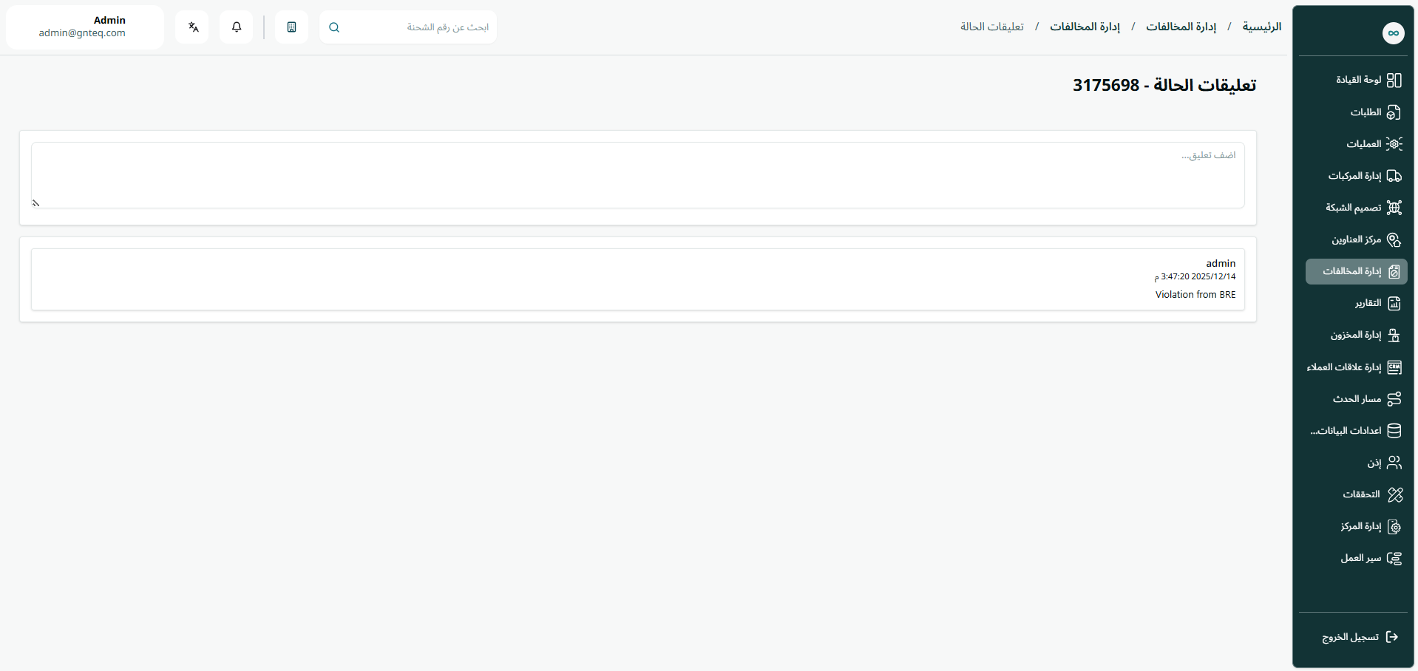Open the notifications bell
Viewport: 1418px width, 671px height.
[237, 27]
